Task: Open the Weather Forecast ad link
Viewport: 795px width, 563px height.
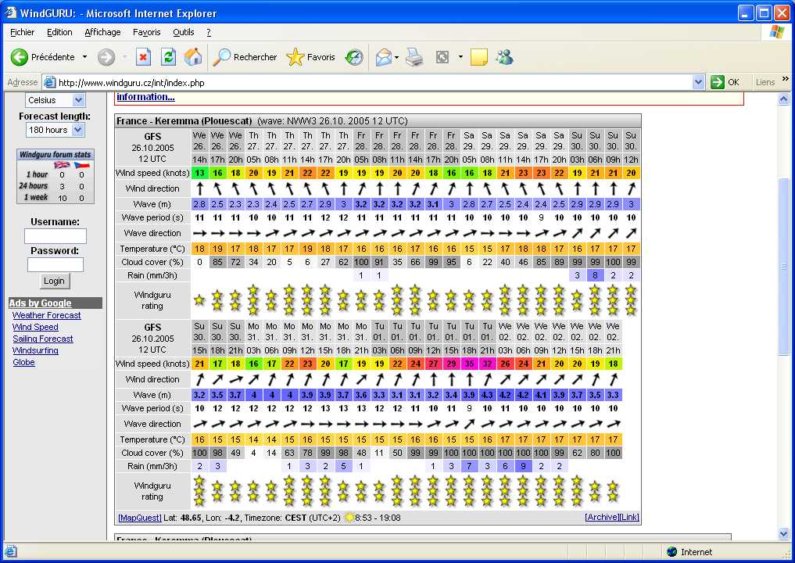Action: [47, 315]
